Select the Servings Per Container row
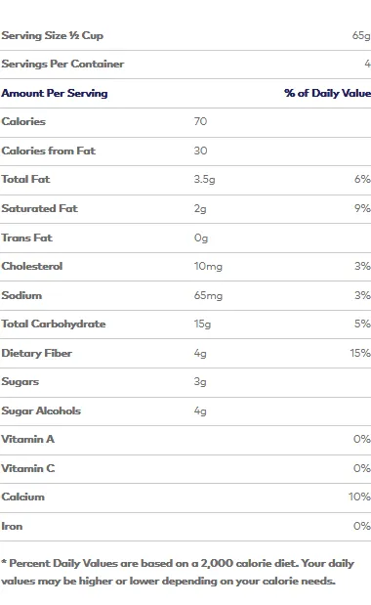This screenshot has width=371, height=605. pyautogui.click(x=185, y=65)
